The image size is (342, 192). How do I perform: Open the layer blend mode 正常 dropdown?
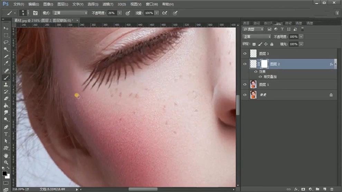pyautogui.click(x=257, y=37)
